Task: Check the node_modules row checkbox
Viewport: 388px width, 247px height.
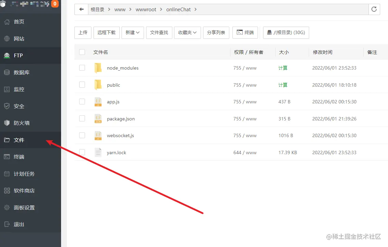Action: click(x=82, y=68)
